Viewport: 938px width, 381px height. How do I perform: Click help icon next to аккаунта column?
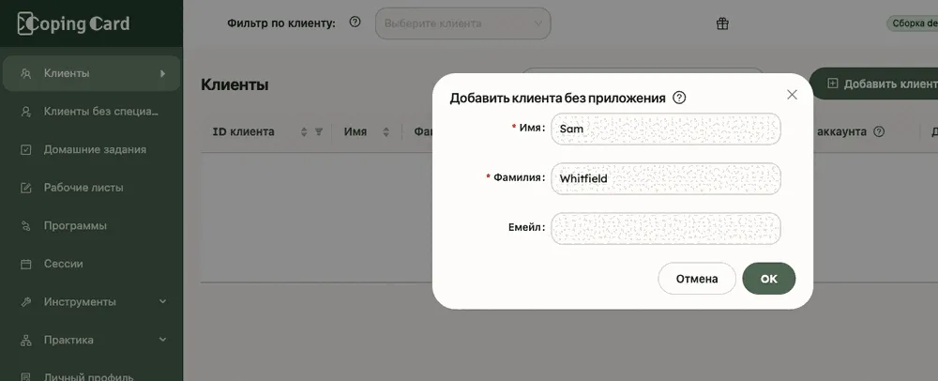pyautogui.click(x=879, y=131)
